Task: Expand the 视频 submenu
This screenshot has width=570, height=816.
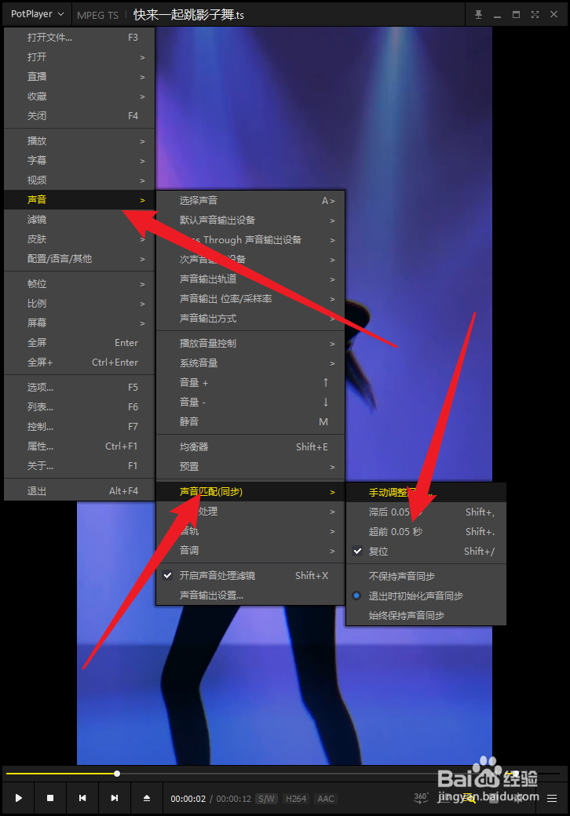Action: click(79, 180)
